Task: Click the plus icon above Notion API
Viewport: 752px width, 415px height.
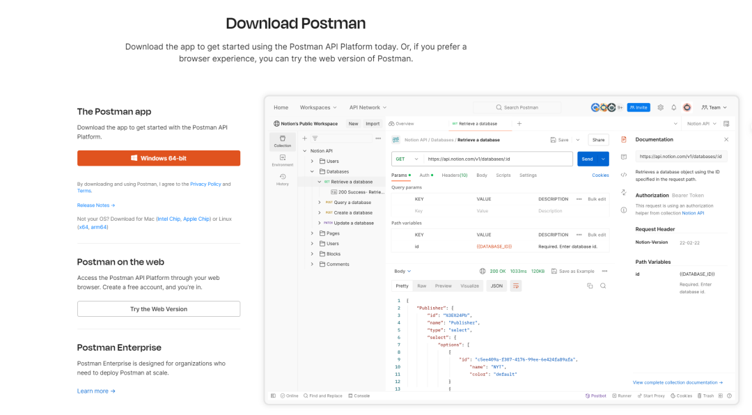Action: pyautogui.click(x=304, y=138)
